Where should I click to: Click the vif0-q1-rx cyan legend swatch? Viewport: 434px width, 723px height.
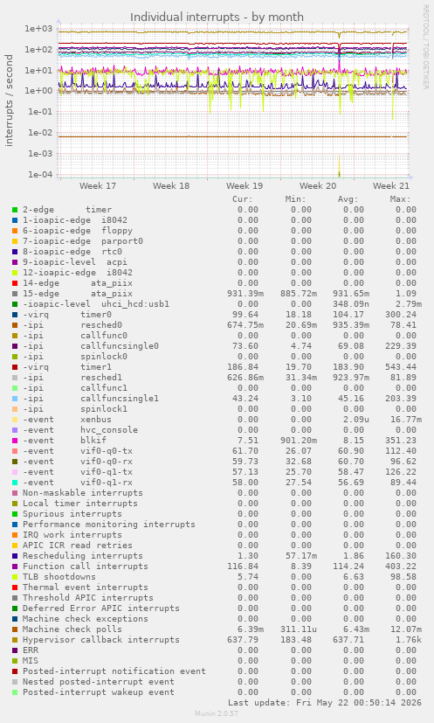coord(15,483)
